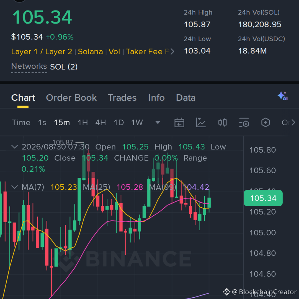Open the AI assistant sparkle icon
This screenshot has height=299, width=299.
[x=283, y=96]
